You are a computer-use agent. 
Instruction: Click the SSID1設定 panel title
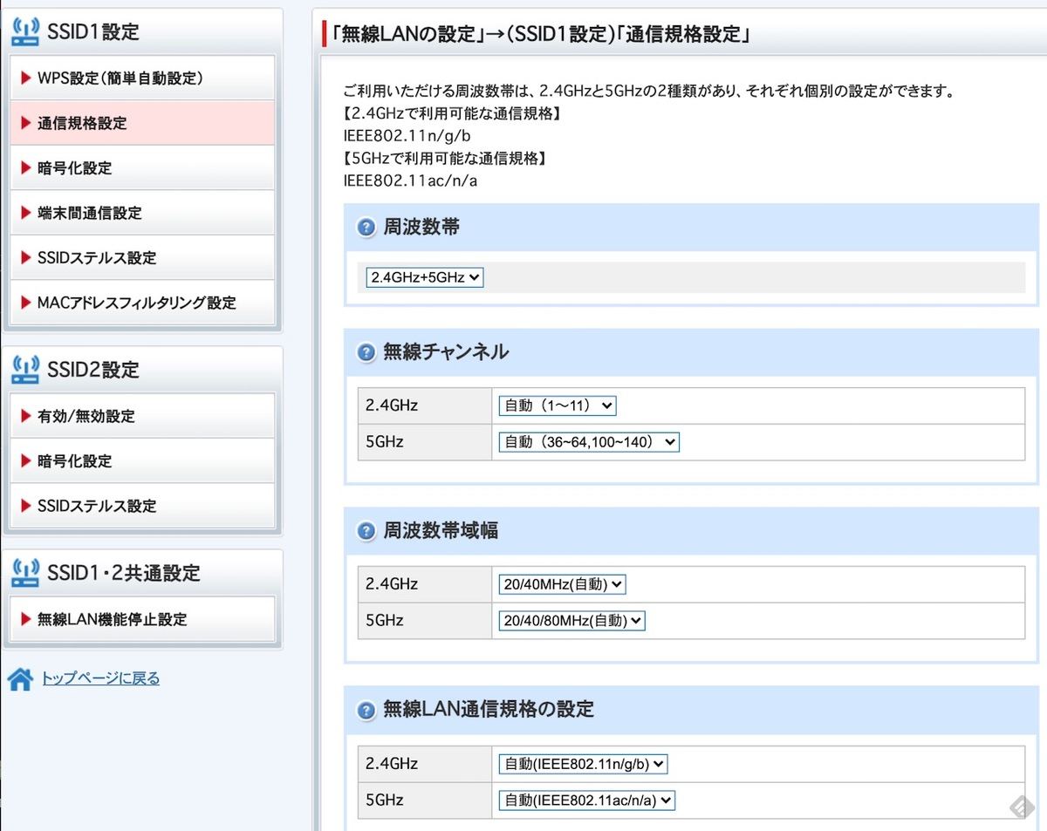tap(93, 32)
